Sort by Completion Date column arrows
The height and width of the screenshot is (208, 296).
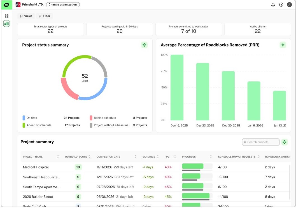[136, 157]
